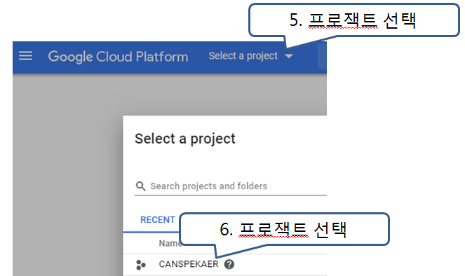Open the Select a project dropdown
This screenshot has width=465, height=276.
[x=250, y=55]
